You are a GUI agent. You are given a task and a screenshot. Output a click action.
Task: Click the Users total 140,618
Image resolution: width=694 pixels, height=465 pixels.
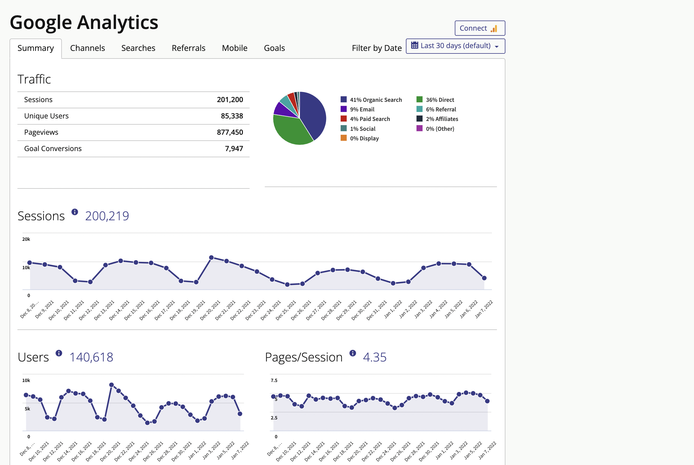click(x=91, y=357)
